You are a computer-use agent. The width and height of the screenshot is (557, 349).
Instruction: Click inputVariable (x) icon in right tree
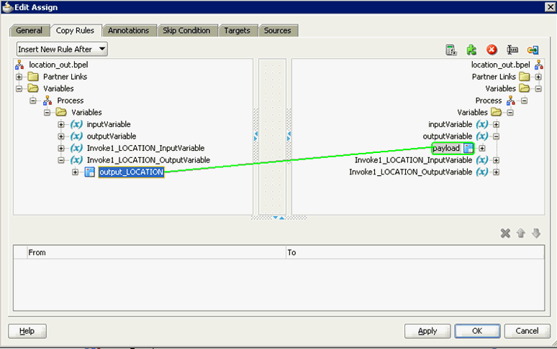482,124
